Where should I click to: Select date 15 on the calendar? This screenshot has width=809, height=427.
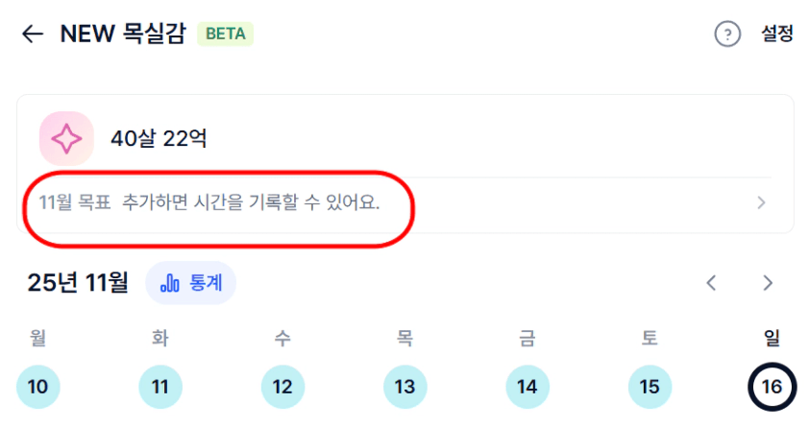[x=650, y=387]
